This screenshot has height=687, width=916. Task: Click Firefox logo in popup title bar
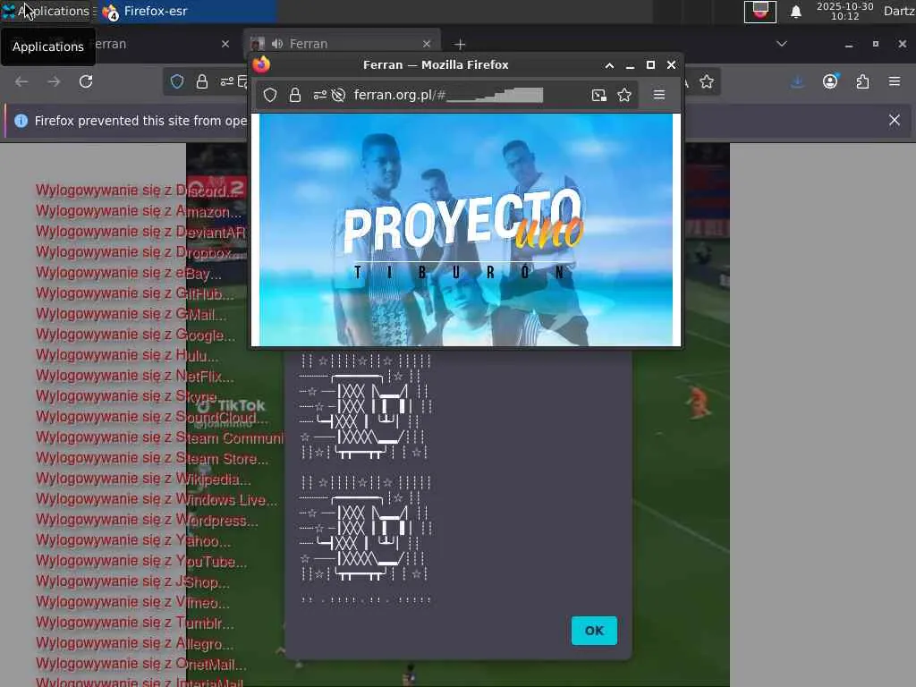tap(262, 64)
